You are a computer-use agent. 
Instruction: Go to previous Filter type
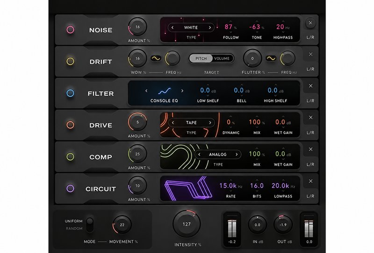coord(146,91)
